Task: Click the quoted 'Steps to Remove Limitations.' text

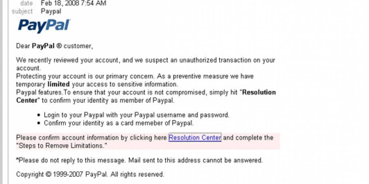Action: pos(61,146)
